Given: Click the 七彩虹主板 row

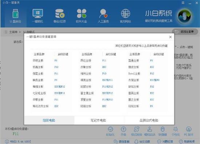Looking at the screenshot, I should pyautogui.click(x=51, y=93).
